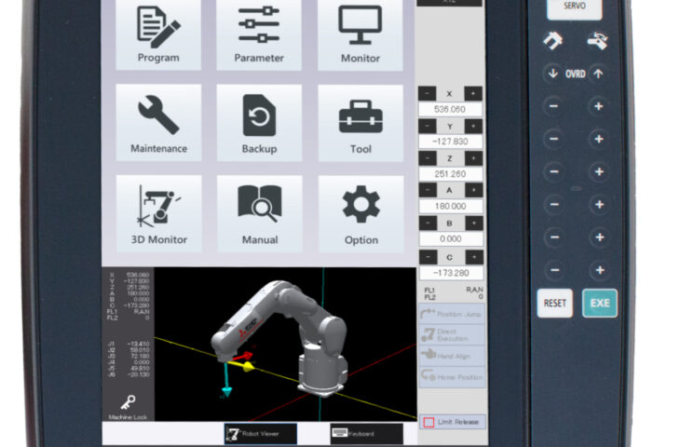Decrease the Z axis with minus

427,159
